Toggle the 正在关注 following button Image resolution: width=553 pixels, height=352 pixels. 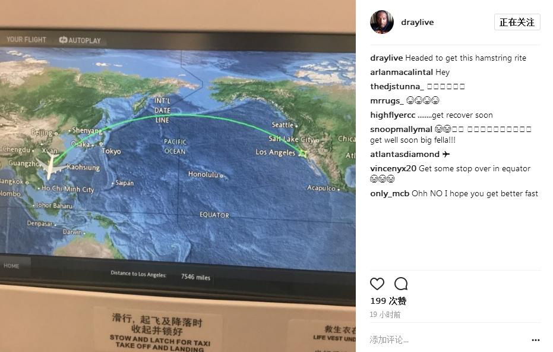point(517,22)
